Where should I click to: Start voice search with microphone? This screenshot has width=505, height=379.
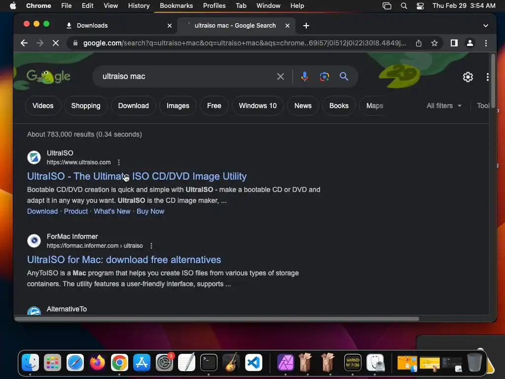(304, 76)
